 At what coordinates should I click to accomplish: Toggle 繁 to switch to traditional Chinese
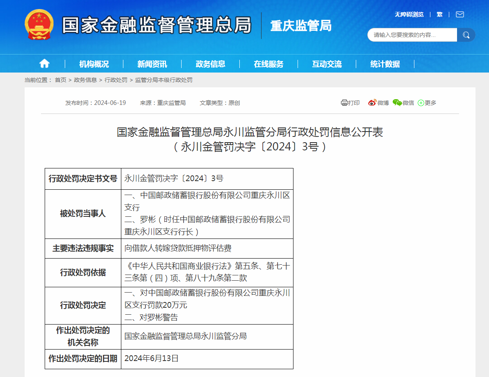pyautogui.click(x=439, y=14)
